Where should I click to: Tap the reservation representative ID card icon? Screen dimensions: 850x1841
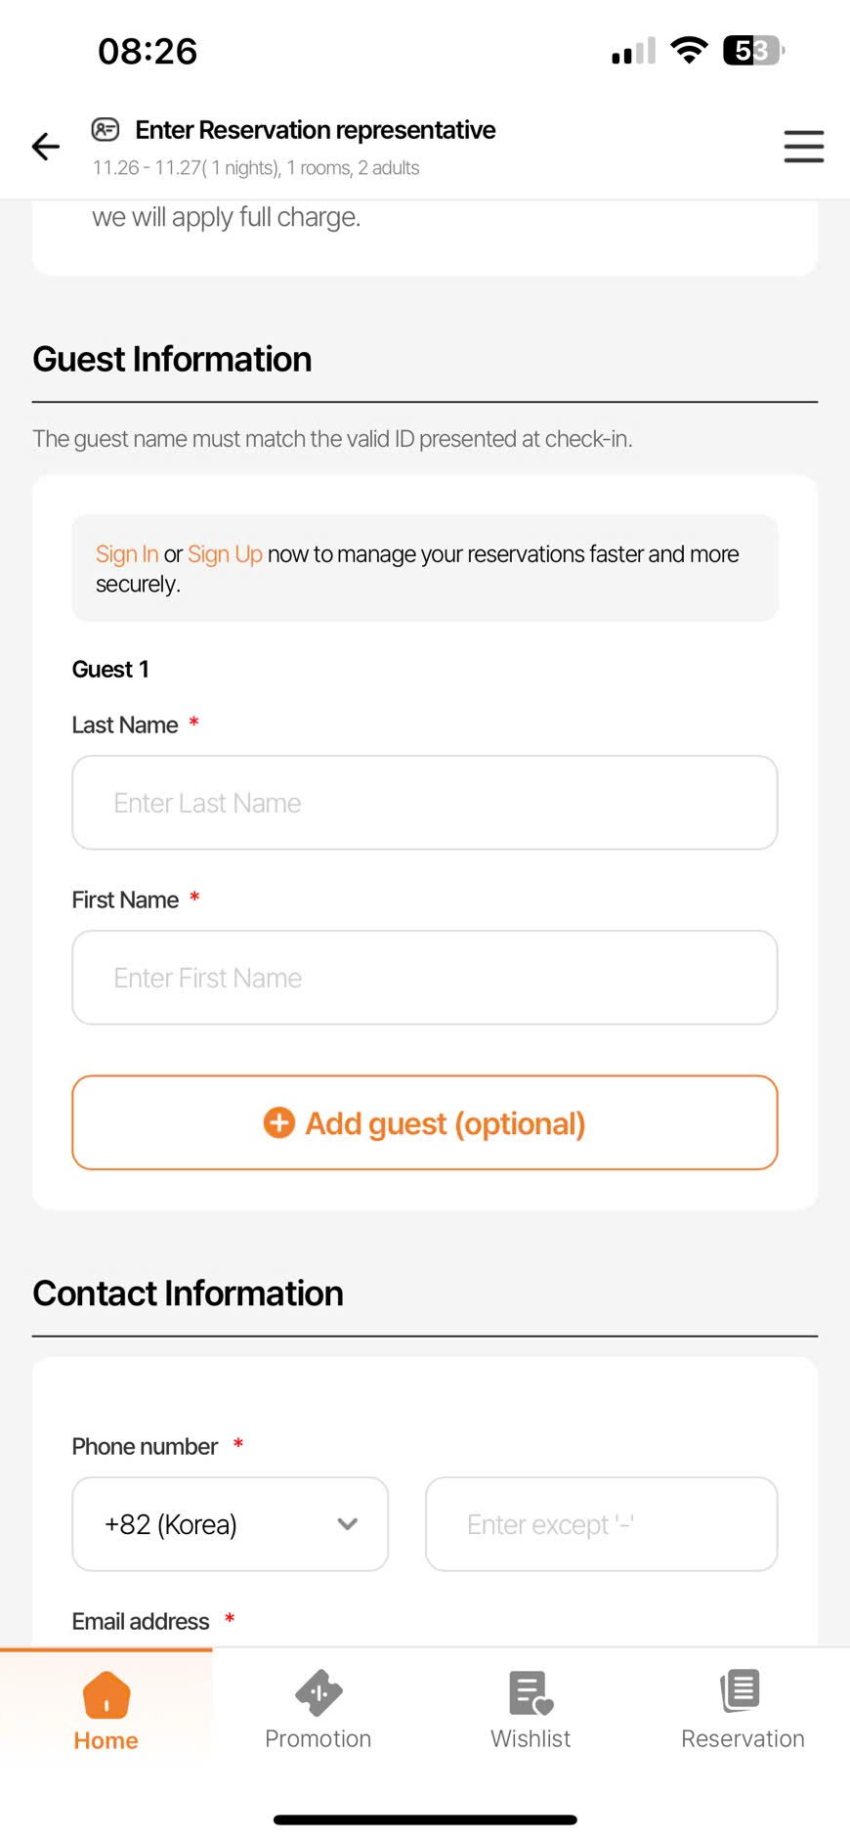tap(106, 129)
